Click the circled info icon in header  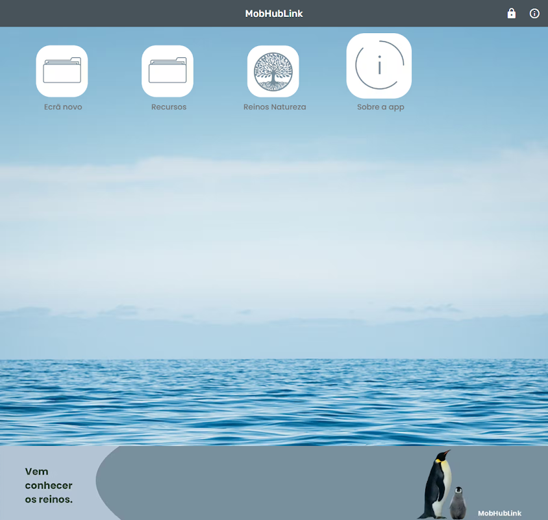tap(534, 13)
